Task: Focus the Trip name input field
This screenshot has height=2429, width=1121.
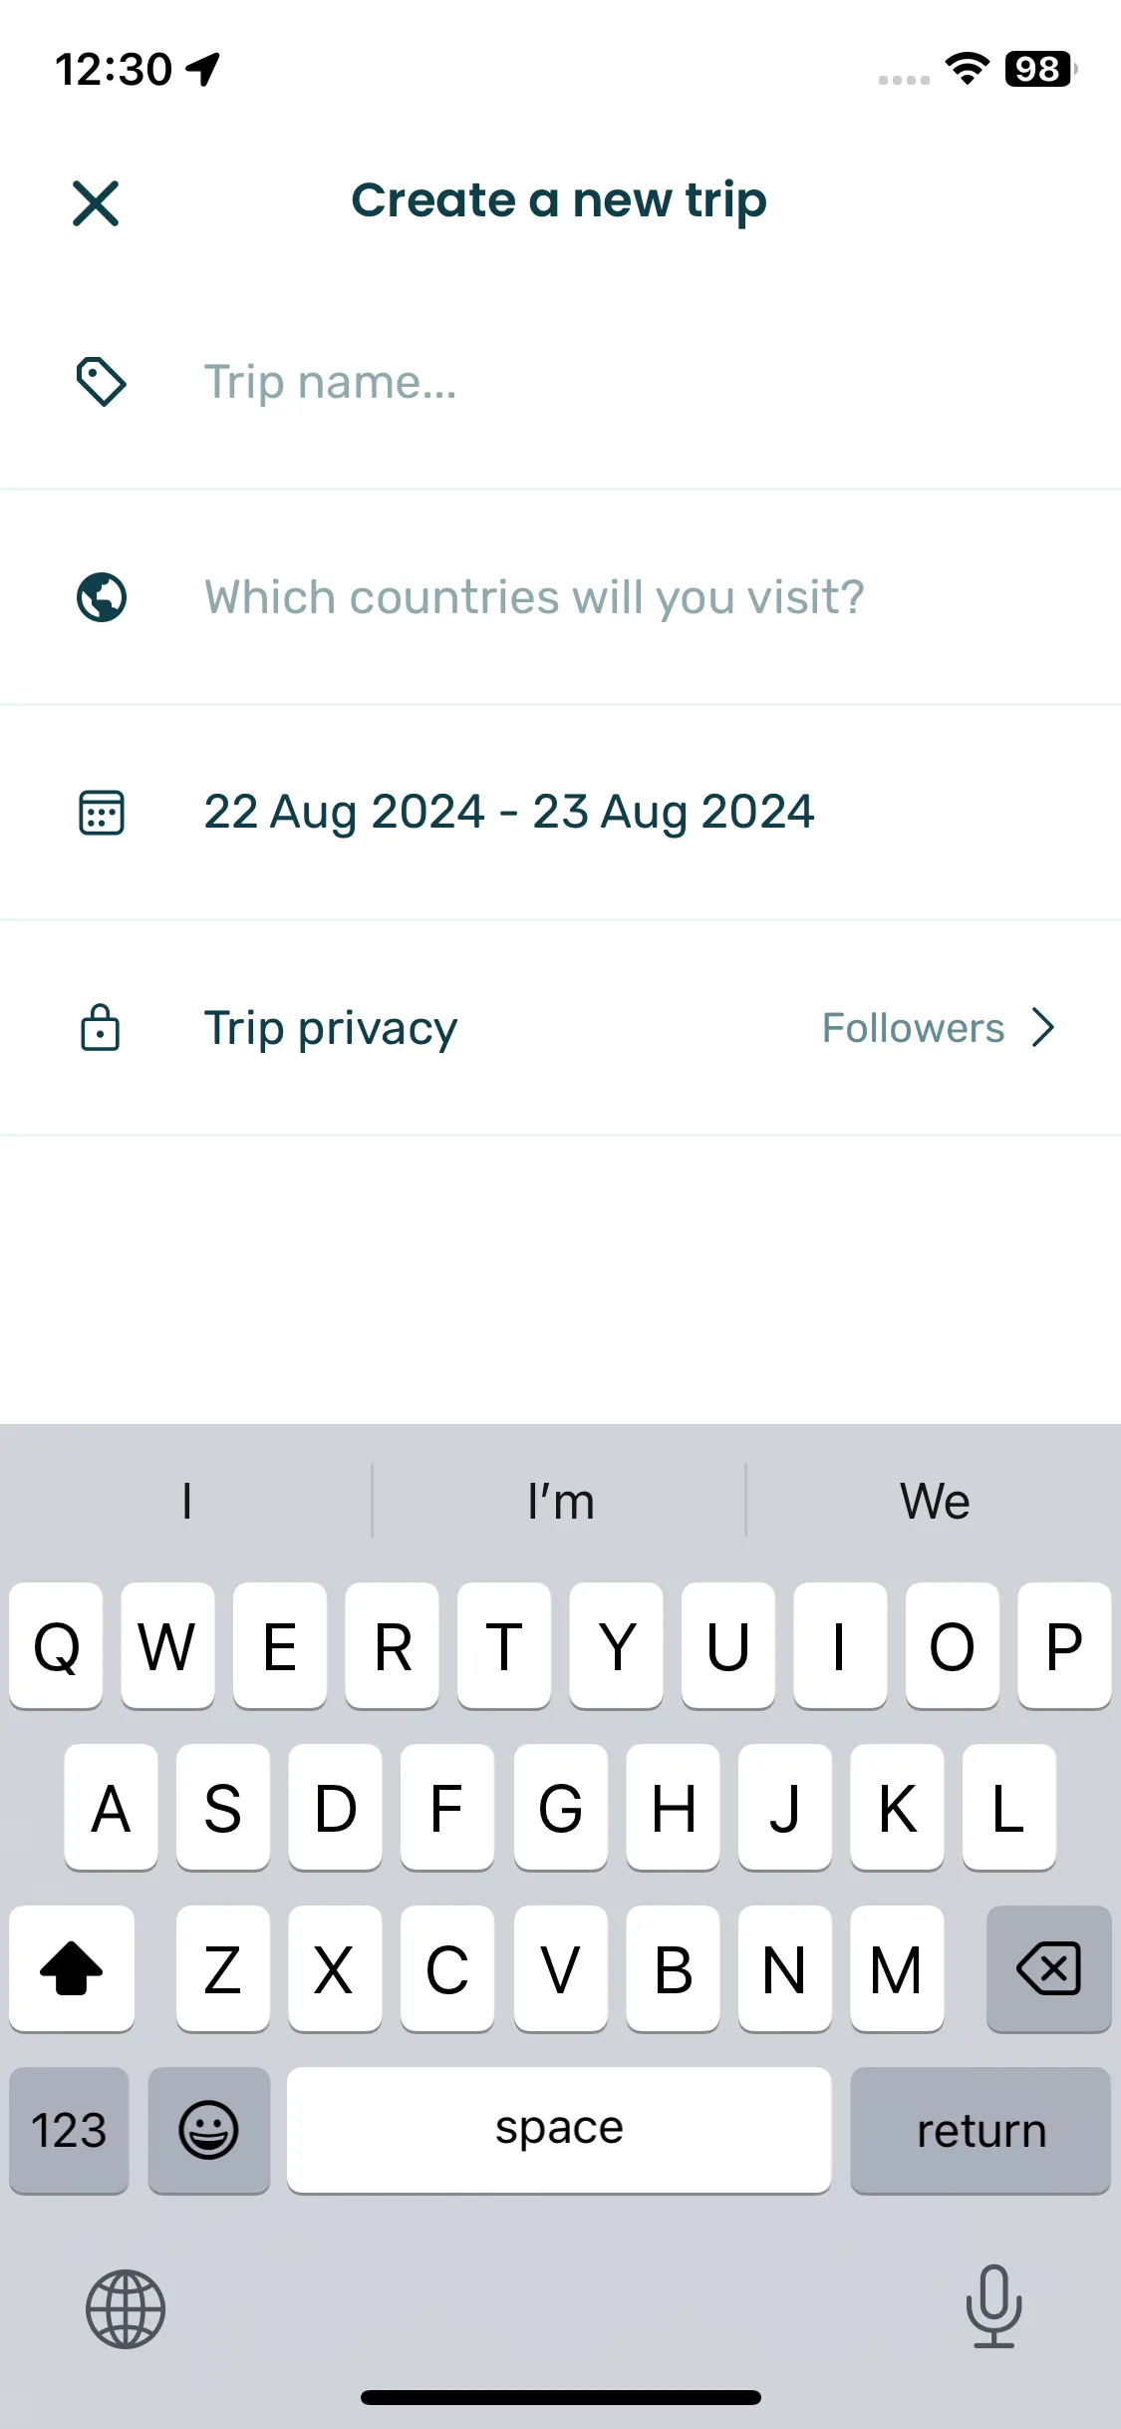Action: tap(560, 382)
